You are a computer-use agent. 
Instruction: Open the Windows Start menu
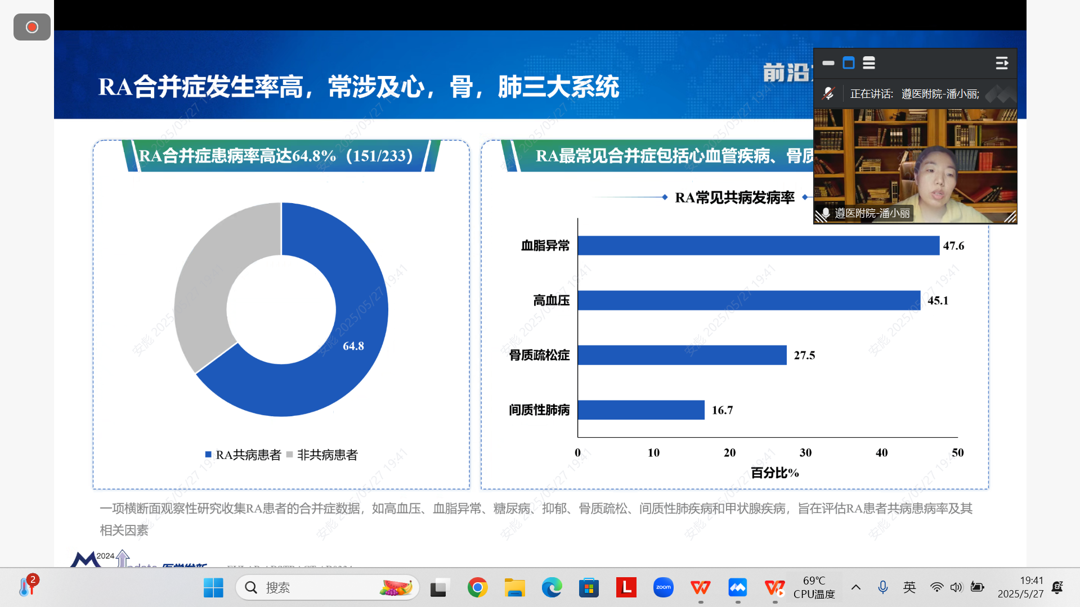[213, 588]
